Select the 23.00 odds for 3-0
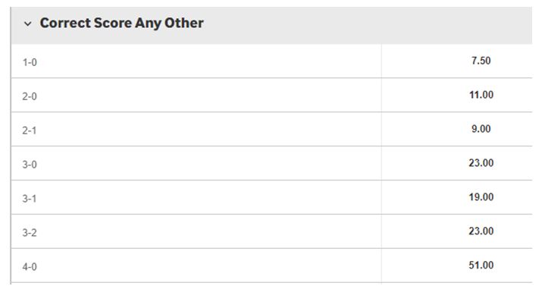This screenshot has height=286, width=539. (x=481, y=163)
